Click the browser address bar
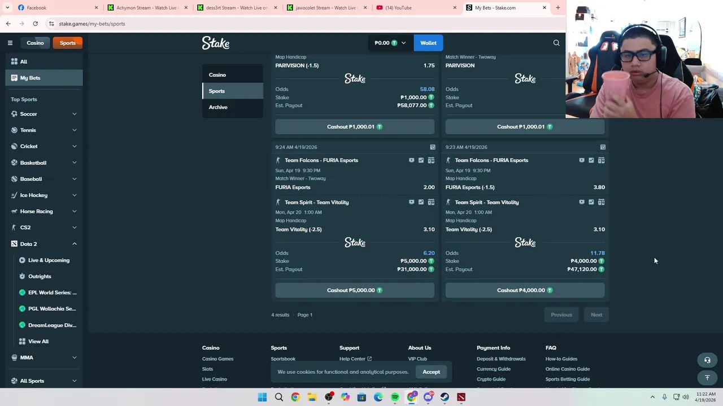 305,24
